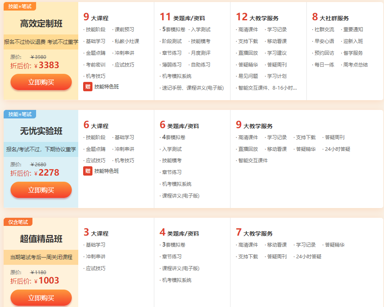Click the red 赠 gift icon in 无忧实验班
384x307 pixels.
coord(88,171)
